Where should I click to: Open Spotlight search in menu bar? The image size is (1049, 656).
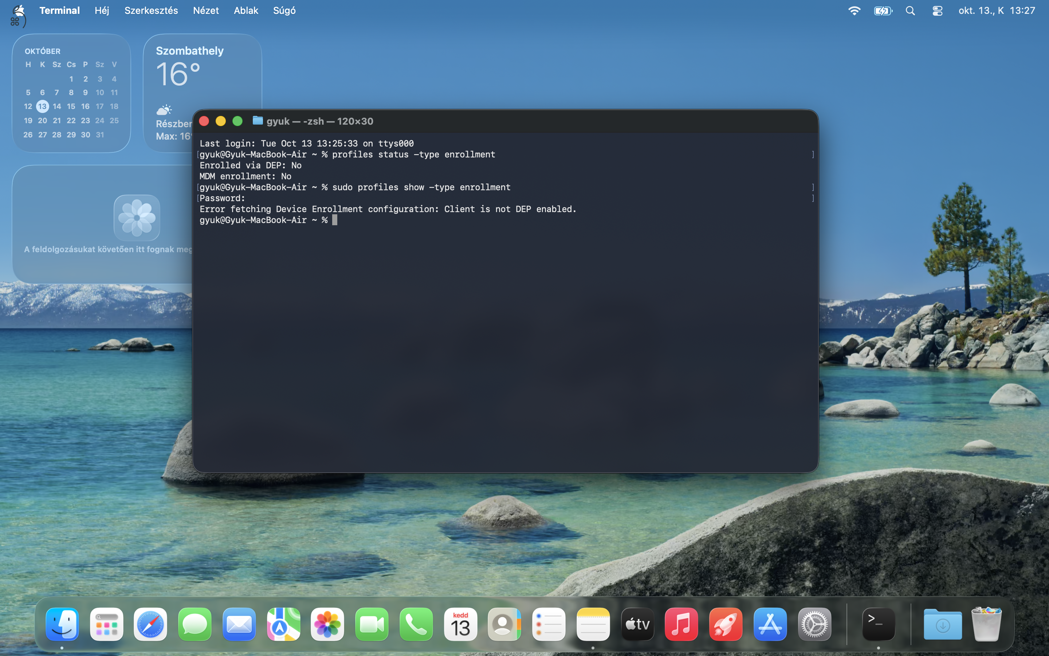910,11
